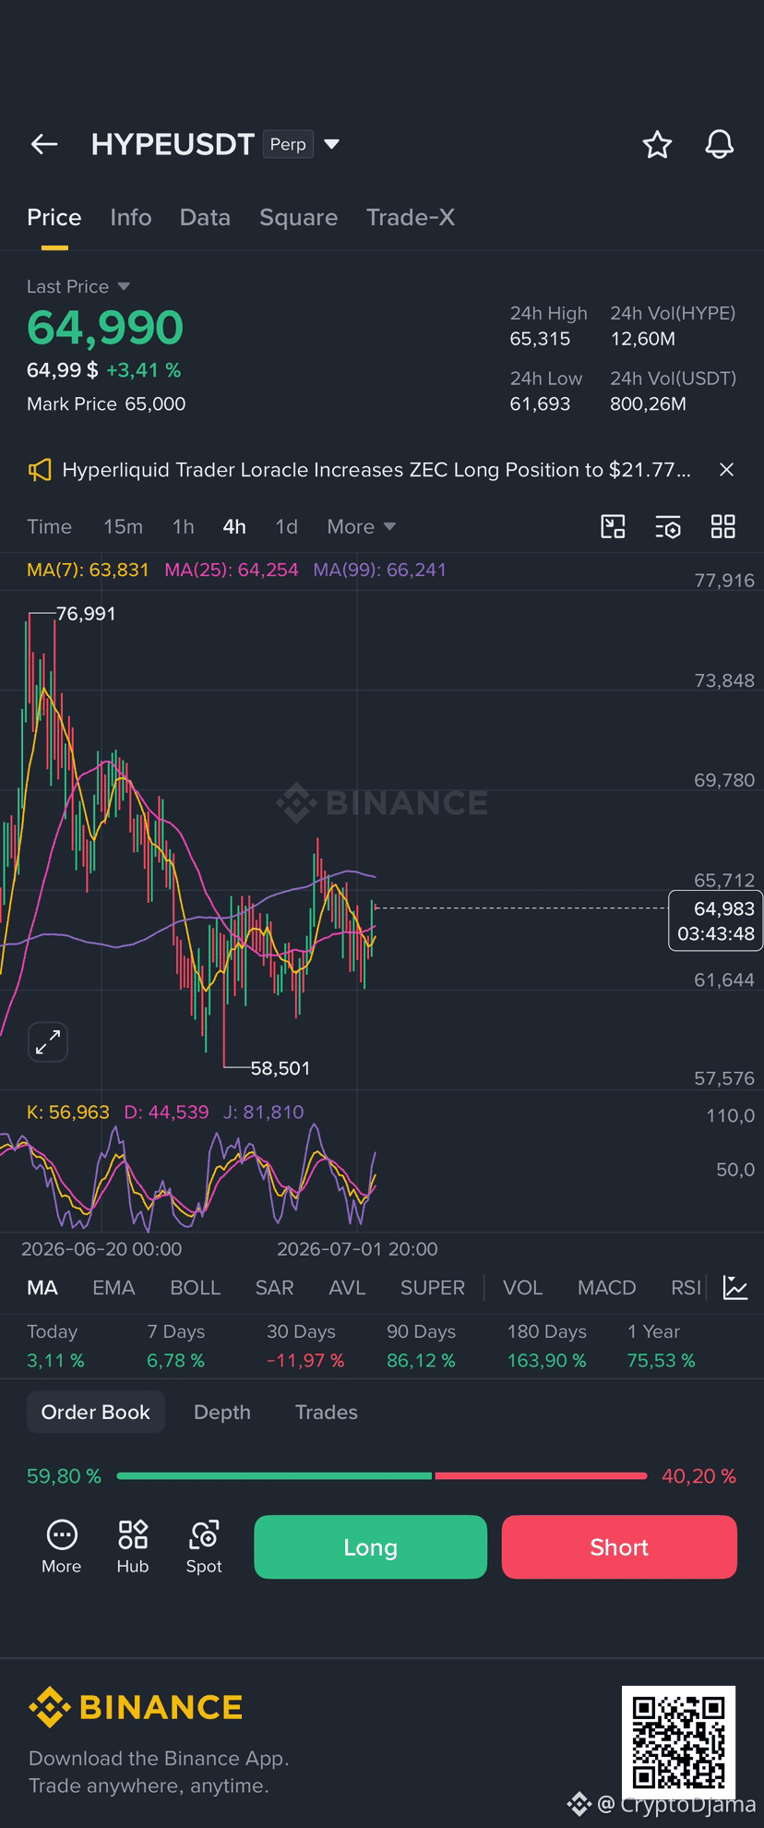Screen dimensions: 764x1828
Task: Tap the MA(7): 63,831 label
Action: pyautogui.click(x=88, y=570)
